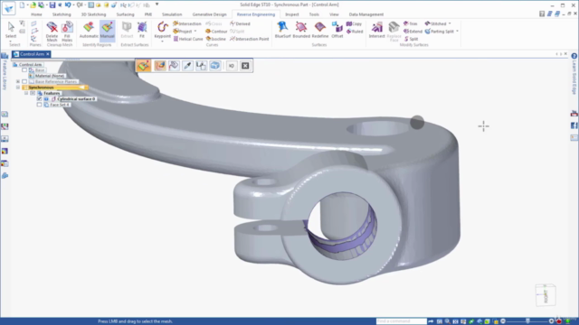Screen dimensions: 579x325
Task: Click the undo icon in command bar
Action: [x=232, y=66]
